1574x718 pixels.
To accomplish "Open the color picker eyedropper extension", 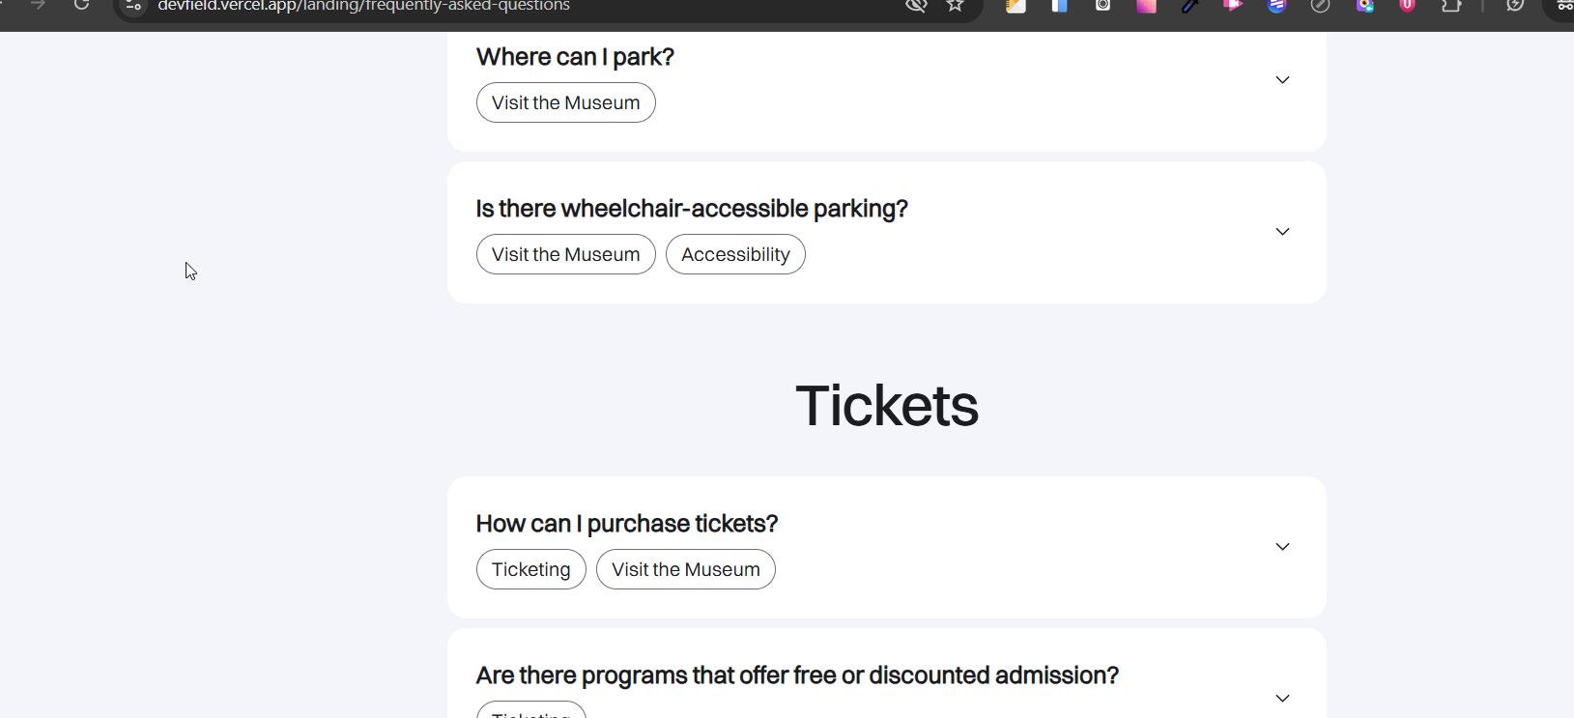I will [1189, 6].
